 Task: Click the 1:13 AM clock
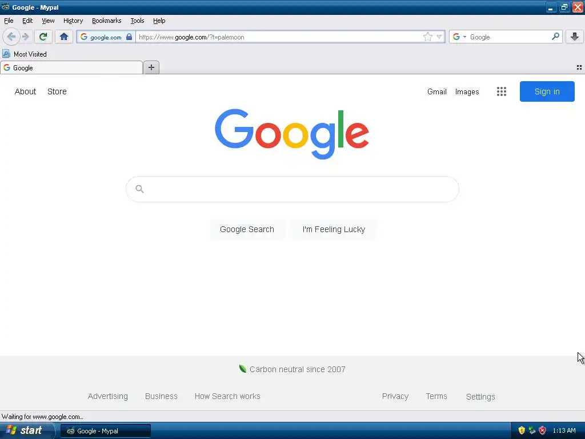pyautogui.click(x=564, y=430)
